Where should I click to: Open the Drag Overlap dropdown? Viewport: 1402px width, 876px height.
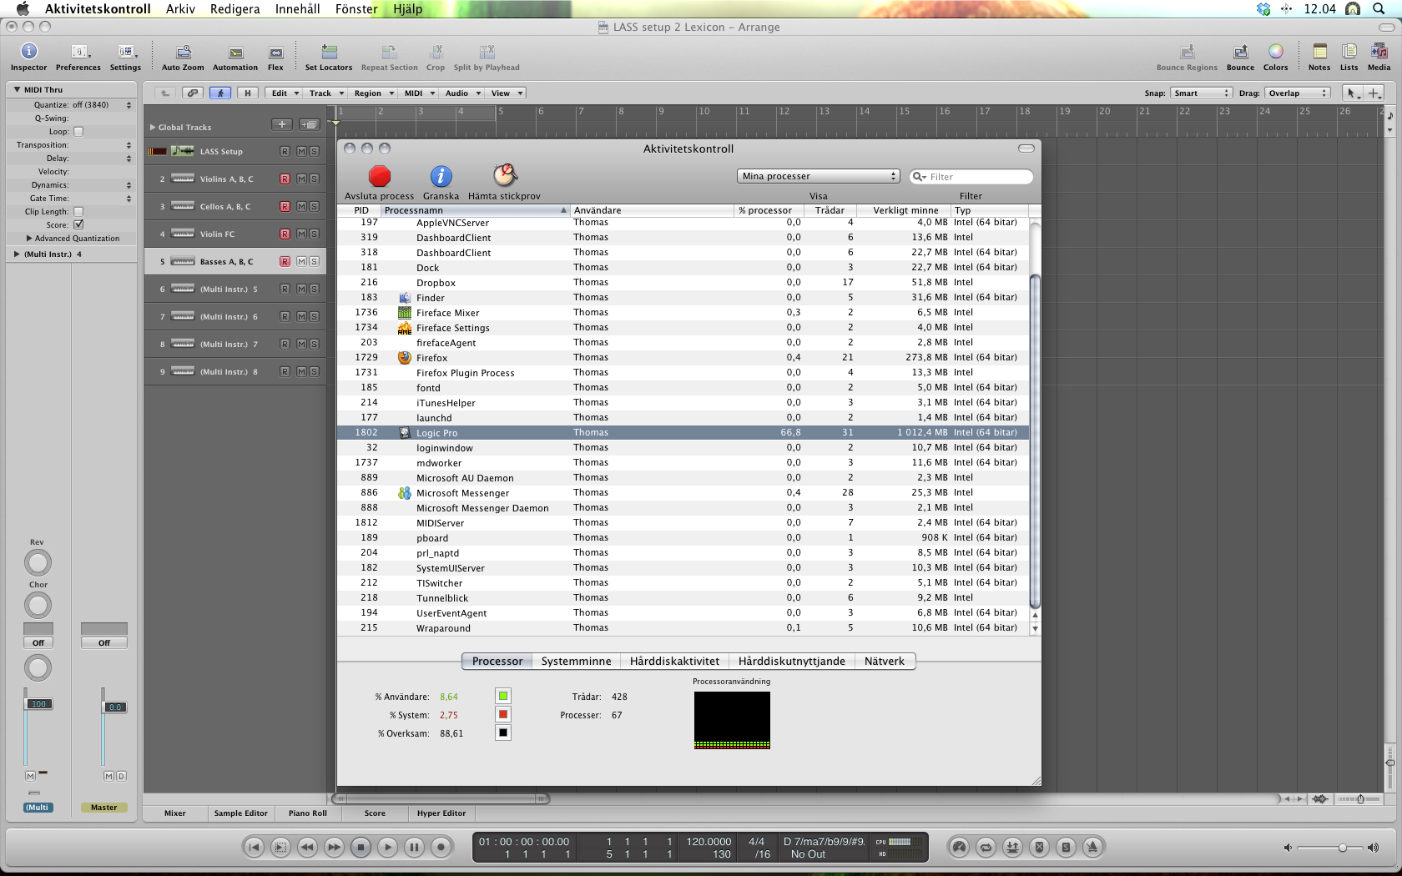pos(1298,93)
